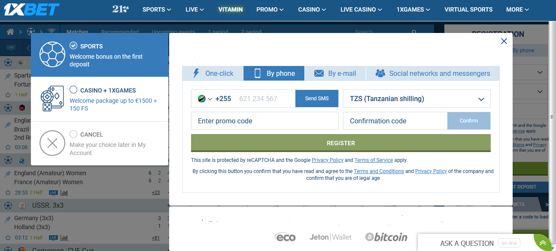Image resolution: width=556 pixels, height=251 pixels.
Task: Favorite the Germany vs Holland 3x3 match star
Action: [8, 238]
